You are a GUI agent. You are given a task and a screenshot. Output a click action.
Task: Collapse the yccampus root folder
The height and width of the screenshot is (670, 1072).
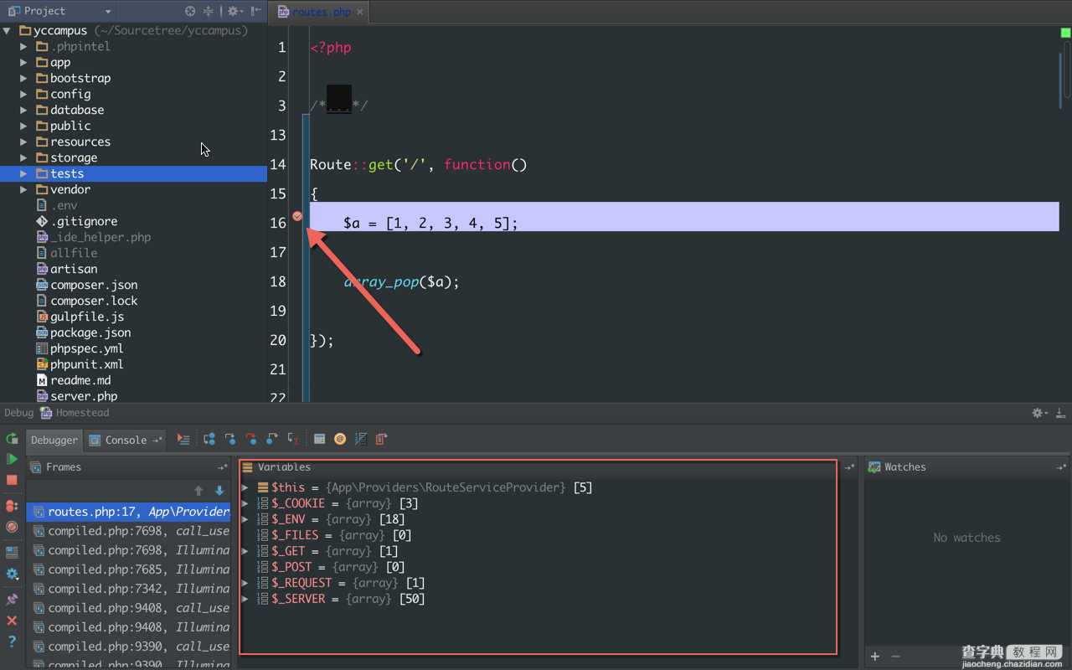tap(7, 31)
